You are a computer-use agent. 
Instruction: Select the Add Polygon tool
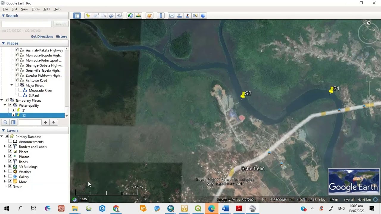tap(96, 16)
